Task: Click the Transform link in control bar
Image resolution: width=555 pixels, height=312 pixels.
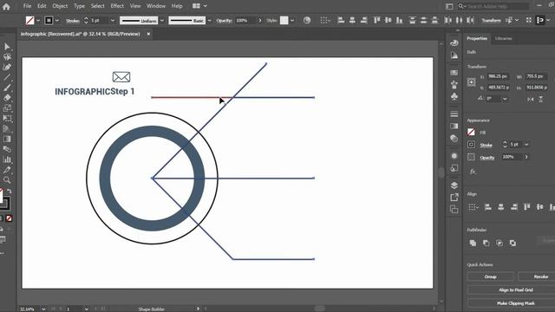Action: [x=491, y=21]
